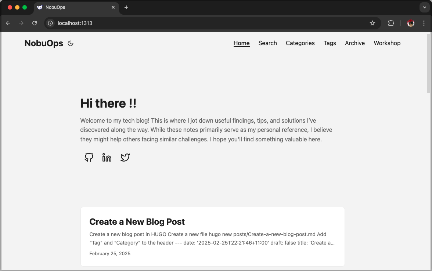Open the LinkedIn profile icon link
This screenshot has height=271, width=432.
107,158
